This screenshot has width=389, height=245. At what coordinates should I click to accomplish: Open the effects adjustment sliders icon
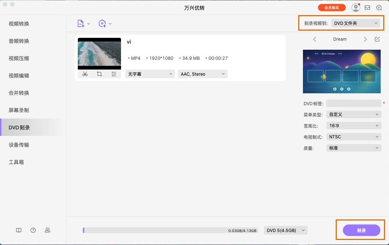114,74
